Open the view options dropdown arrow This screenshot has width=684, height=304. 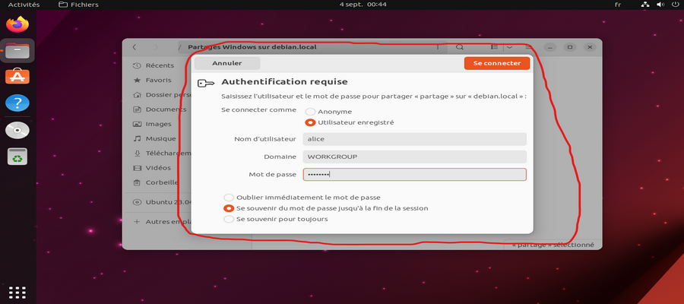509,47
